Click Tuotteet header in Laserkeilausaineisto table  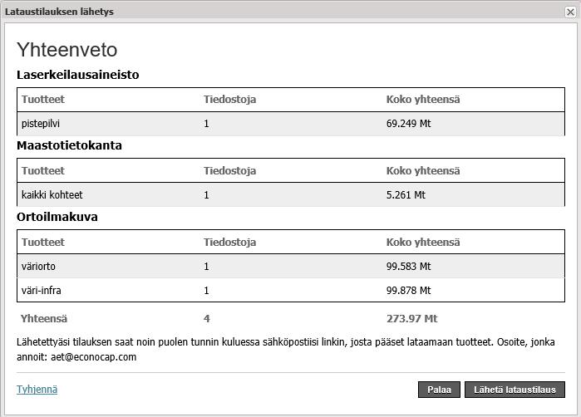[x=43, y=99]
